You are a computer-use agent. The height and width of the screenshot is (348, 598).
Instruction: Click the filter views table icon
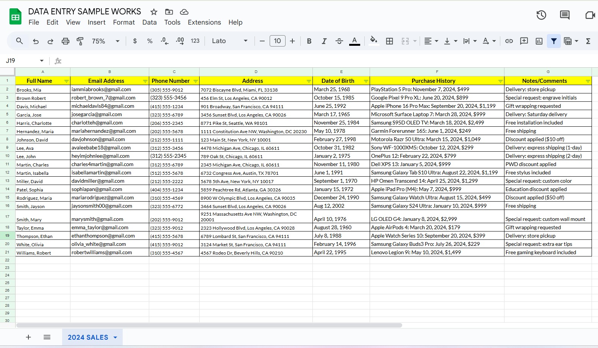click(x=568, y=41)
